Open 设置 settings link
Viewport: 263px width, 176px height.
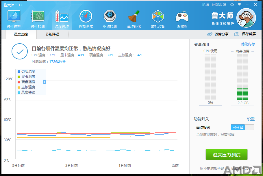251,119
